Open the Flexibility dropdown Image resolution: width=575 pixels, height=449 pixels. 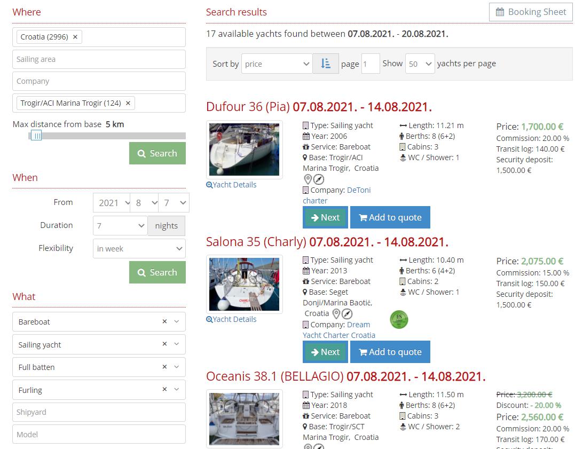139,249
